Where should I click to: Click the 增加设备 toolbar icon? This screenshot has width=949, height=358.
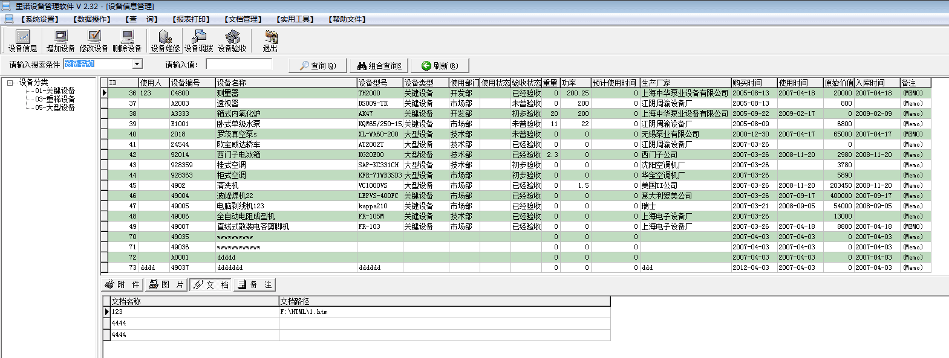pyautogui.click(x=60, y=40)
